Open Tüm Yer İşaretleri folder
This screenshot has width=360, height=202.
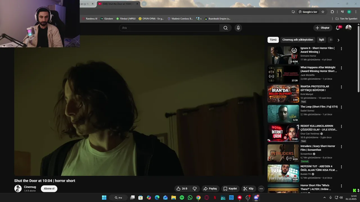pos(346,19)
